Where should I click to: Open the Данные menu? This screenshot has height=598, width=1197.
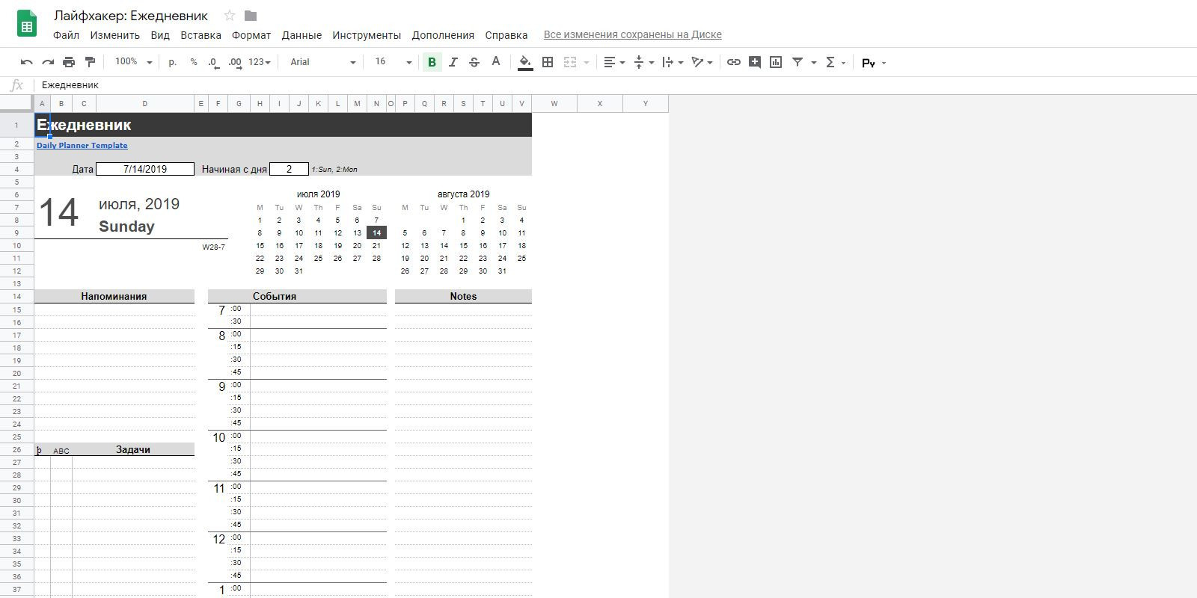click(x=301, y=35)
